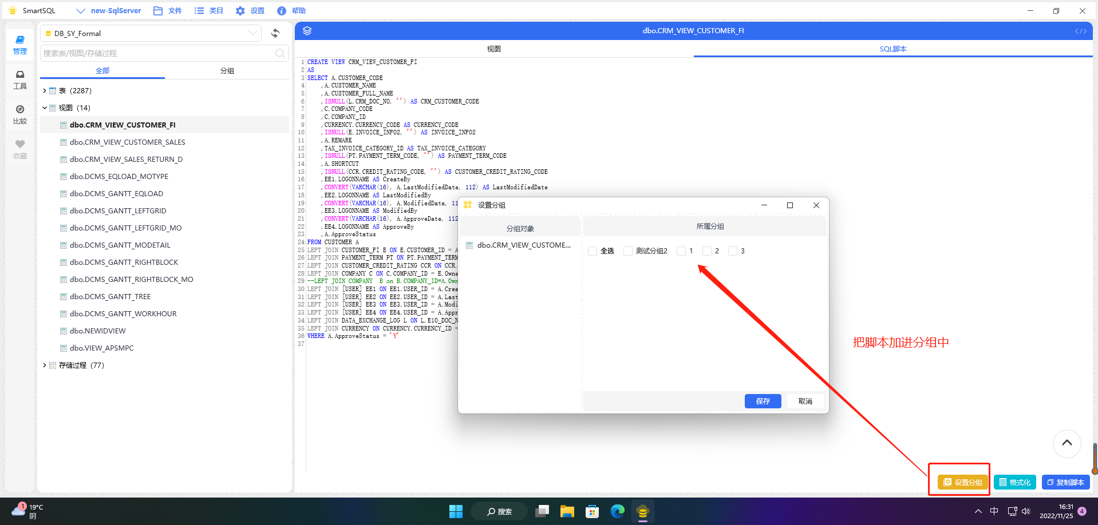Open the 比较 sidebar section
Viewport: 1098px width, 525px height.
(x=20, y=114)
